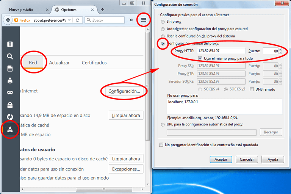Switch to the Actualizar tab
The width and height of the screenshot is (291, 194).
pos(59,63)
